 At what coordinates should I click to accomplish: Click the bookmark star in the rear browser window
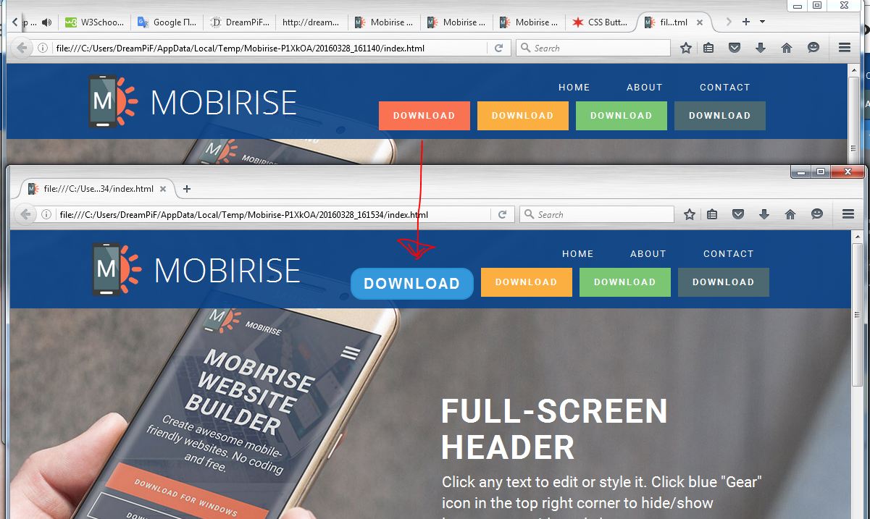(686, 48)
